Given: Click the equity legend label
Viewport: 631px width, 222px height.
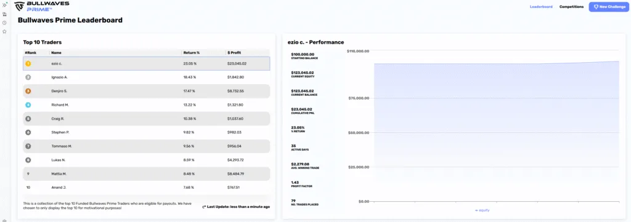Looking at the screenshot, I should tap(484, 210).
